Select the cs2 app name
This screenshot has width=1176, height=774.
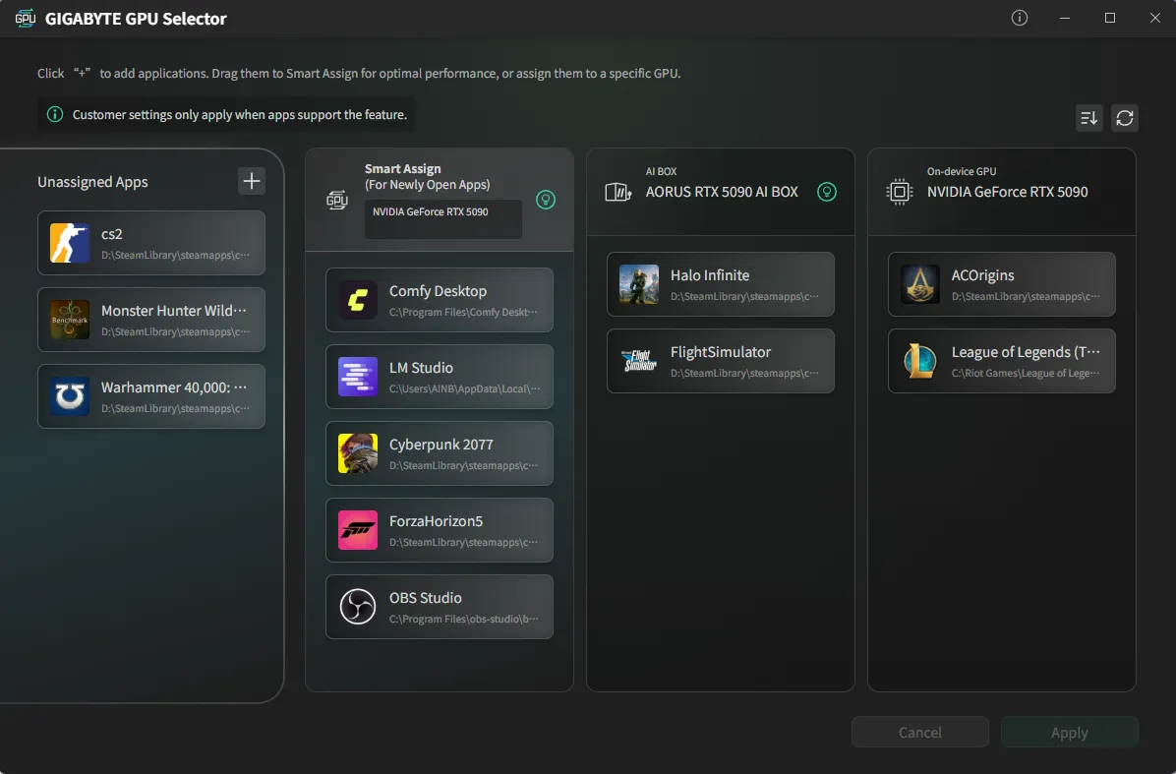112,234
